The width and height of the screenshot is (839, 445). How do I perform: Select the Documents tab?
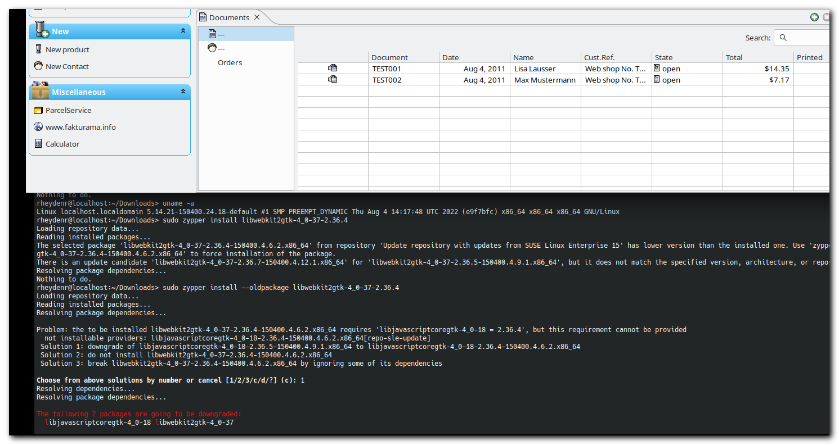[229, 17]
